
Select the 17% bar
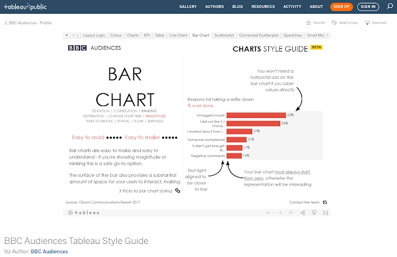pyautogui.click(x=234, y=148)
